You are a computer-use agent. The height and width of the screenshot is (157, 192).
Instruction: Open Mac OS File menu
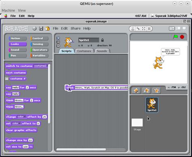(x=13, y=16)
